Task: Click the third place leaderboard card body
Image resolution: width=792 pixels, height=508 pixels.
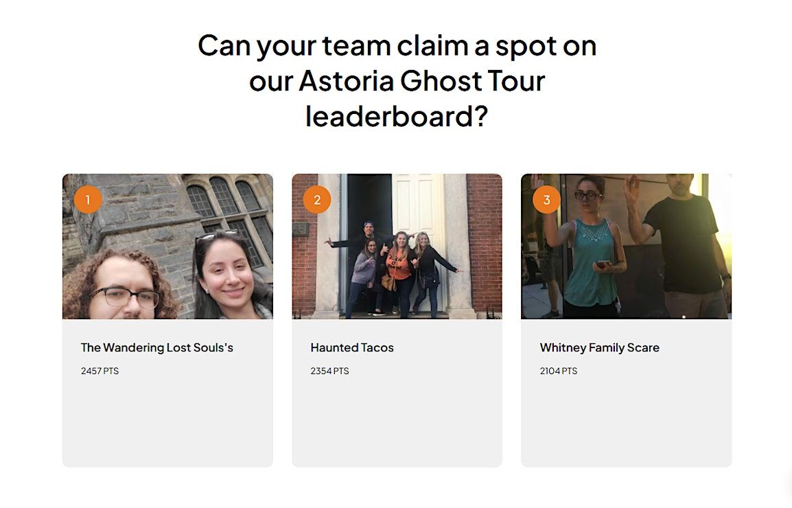Action: coord(627,393)
